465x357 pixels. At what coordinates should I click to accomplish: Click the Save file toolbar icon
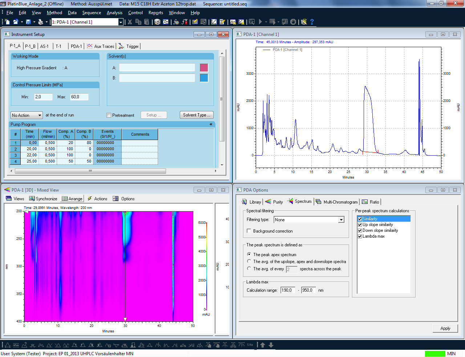pos(28,22)
